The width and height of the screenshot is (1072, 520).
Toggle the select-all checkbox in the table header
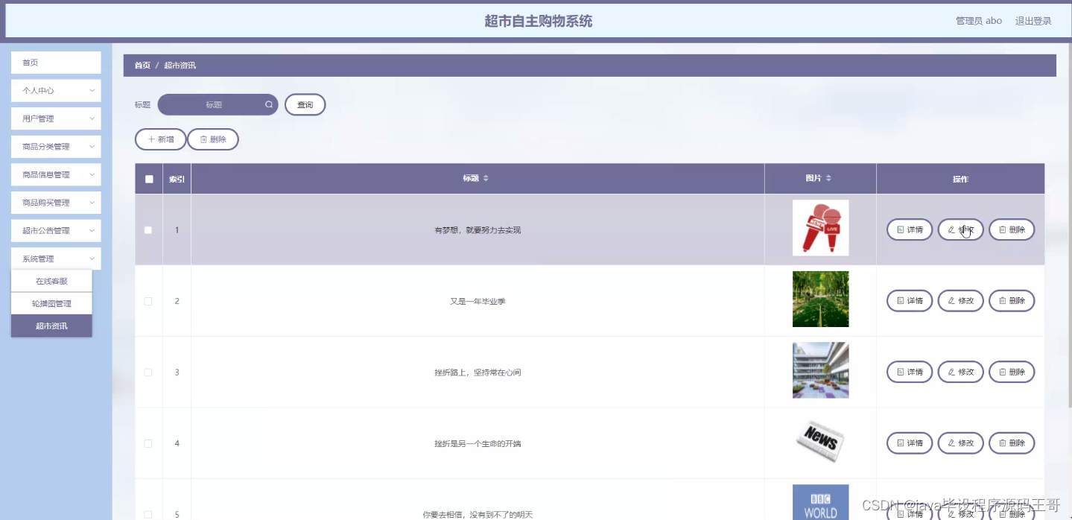tap(148, 178)
